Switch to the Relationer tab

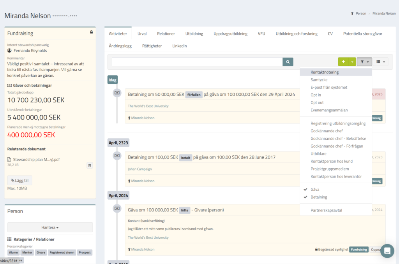[x=166, y=34]
